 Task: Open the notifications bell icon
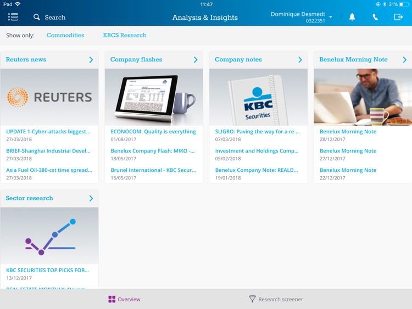tap(352, 17)
